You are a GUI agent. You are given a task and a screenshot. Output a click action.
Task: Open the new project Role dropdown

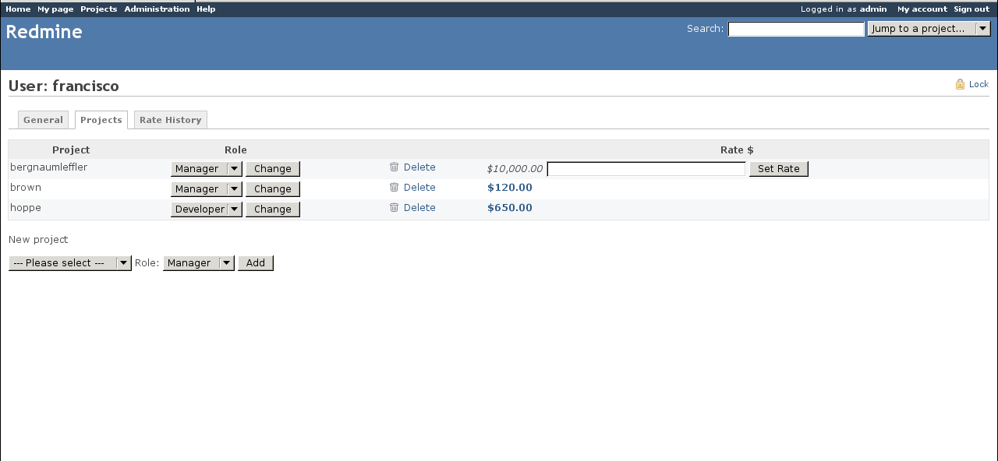click(199, 263)
